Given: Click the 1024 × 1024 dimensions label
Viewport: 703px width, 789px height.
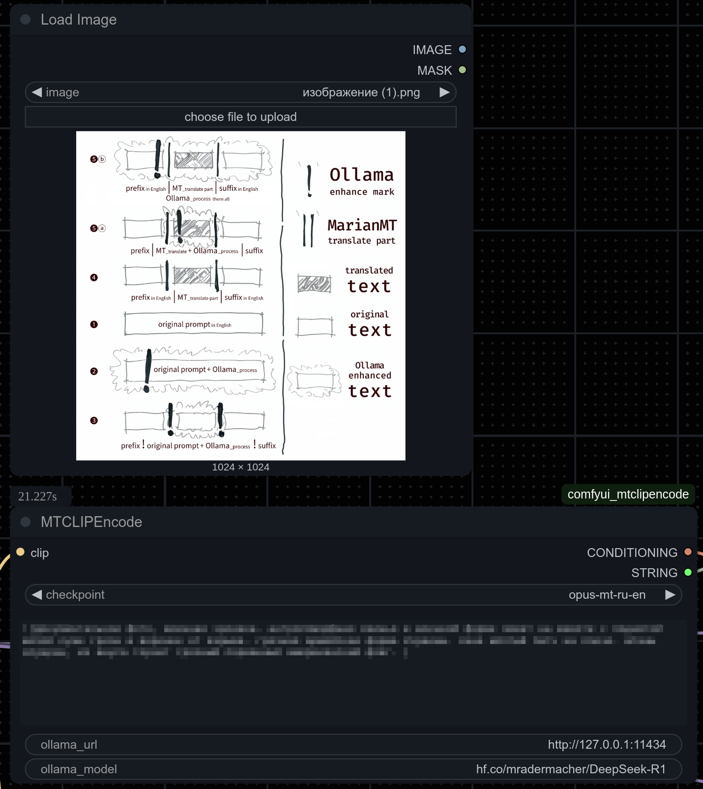Looking at the screenshot, I should (241, 467).
